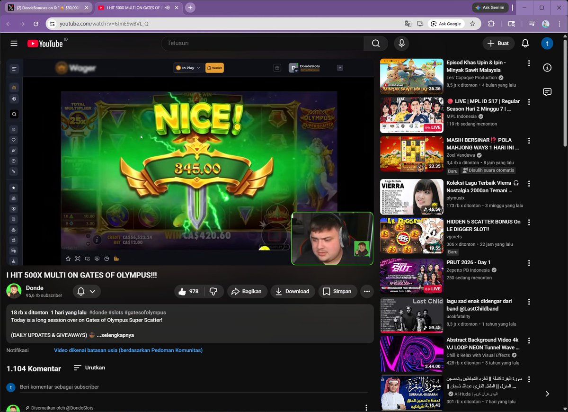Click the Chrome side-panel search icon beside extensions

[x=511, y=24]
